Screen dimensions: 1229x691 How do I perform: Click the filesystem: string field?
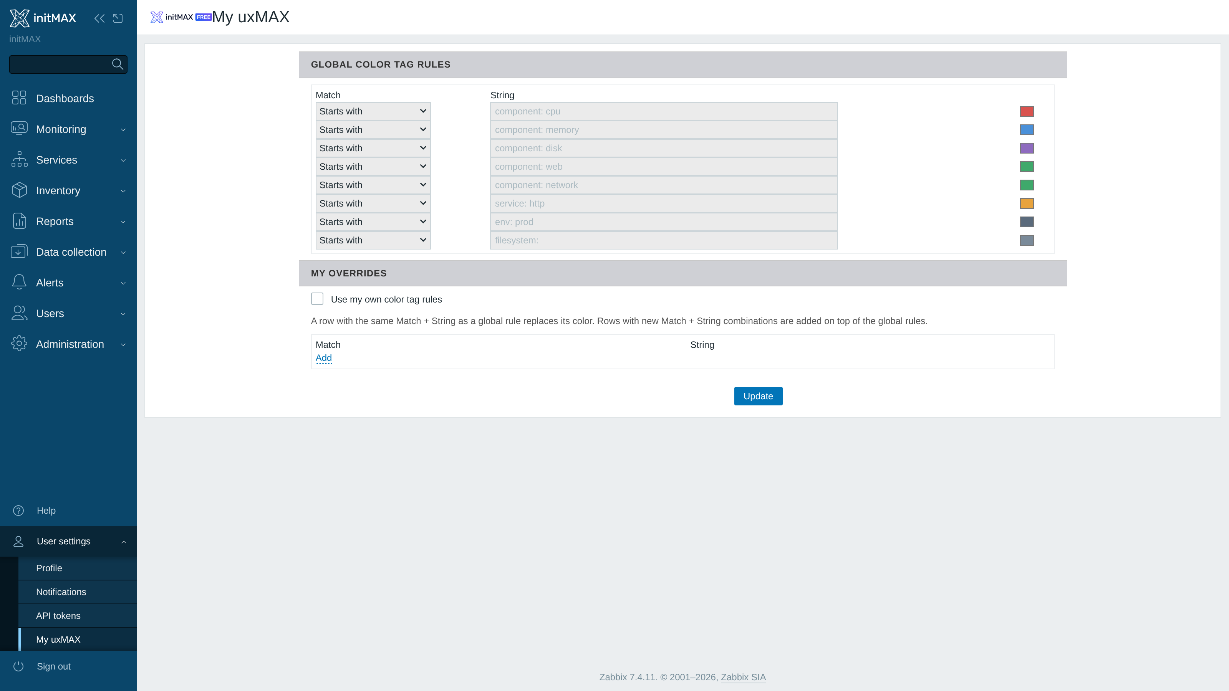coord(664,240)
